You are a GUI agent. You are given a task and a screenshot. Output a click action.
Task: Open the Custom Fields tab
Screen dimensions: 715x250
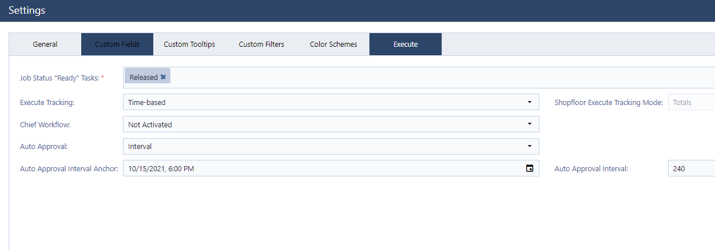117,44
